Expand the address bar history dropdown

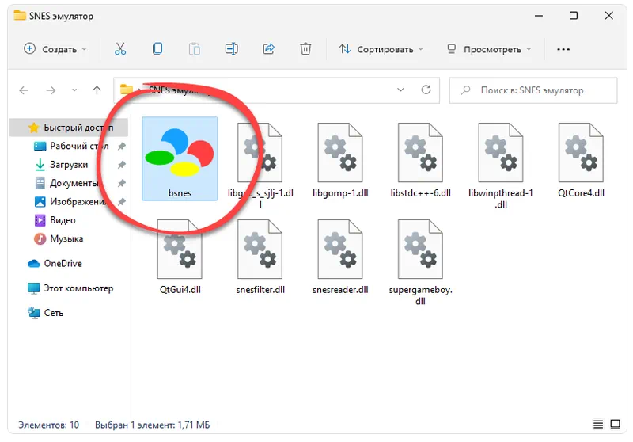[x=400, y=90]
